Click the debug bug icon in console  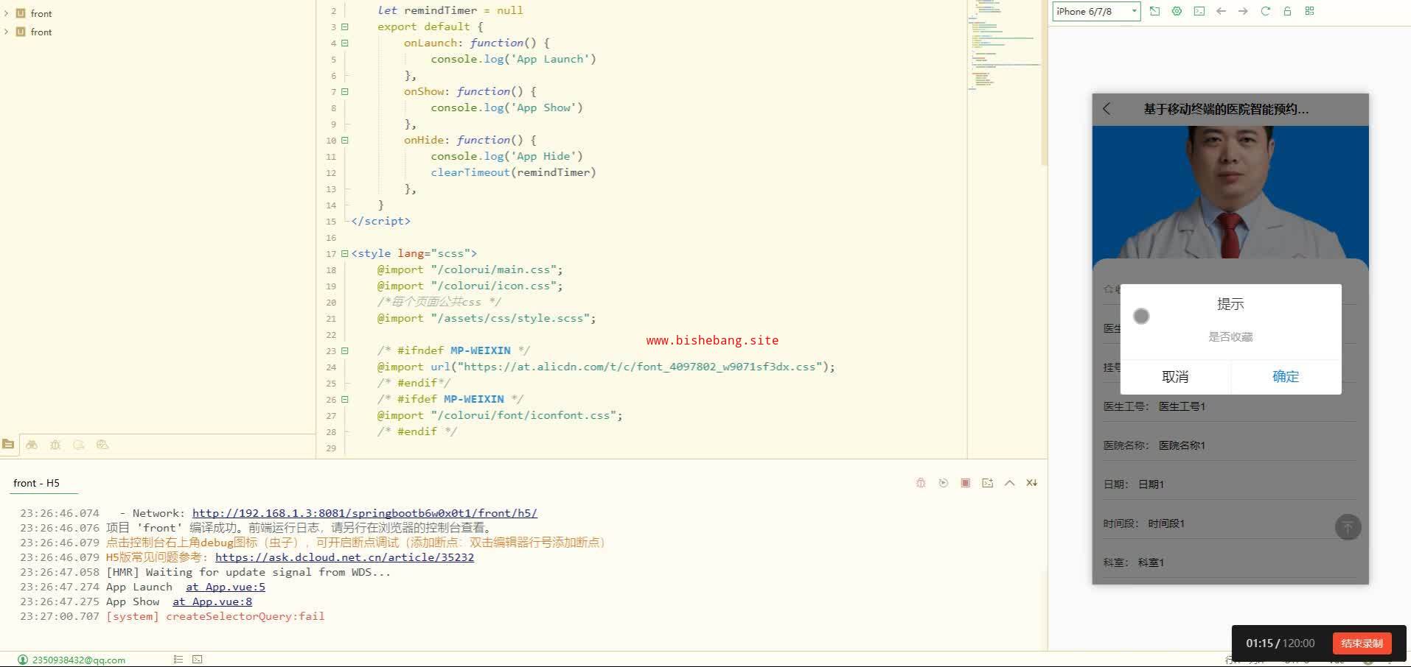tap(921, 483)
